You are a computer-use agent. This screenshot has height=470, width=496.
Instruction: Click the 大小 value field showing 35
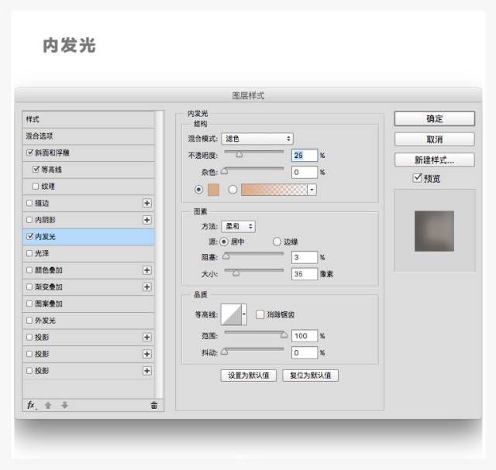[305, 273]
